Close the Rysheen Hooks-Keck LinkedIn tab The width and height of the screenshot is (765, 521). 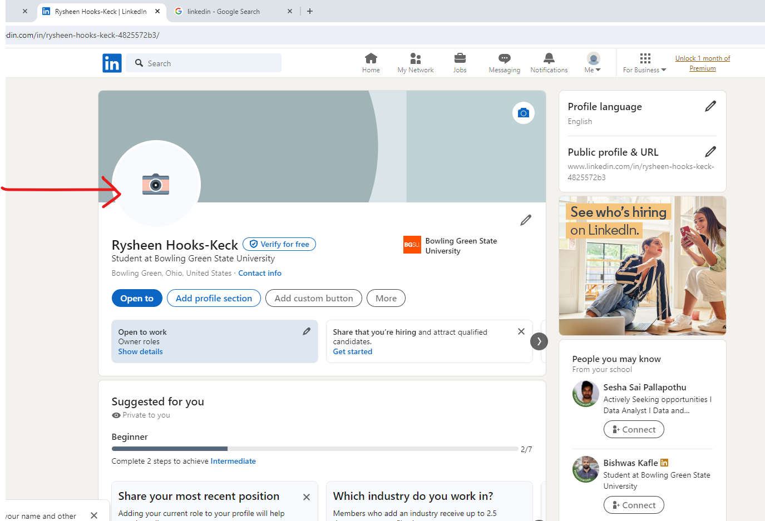click(157, 11)
